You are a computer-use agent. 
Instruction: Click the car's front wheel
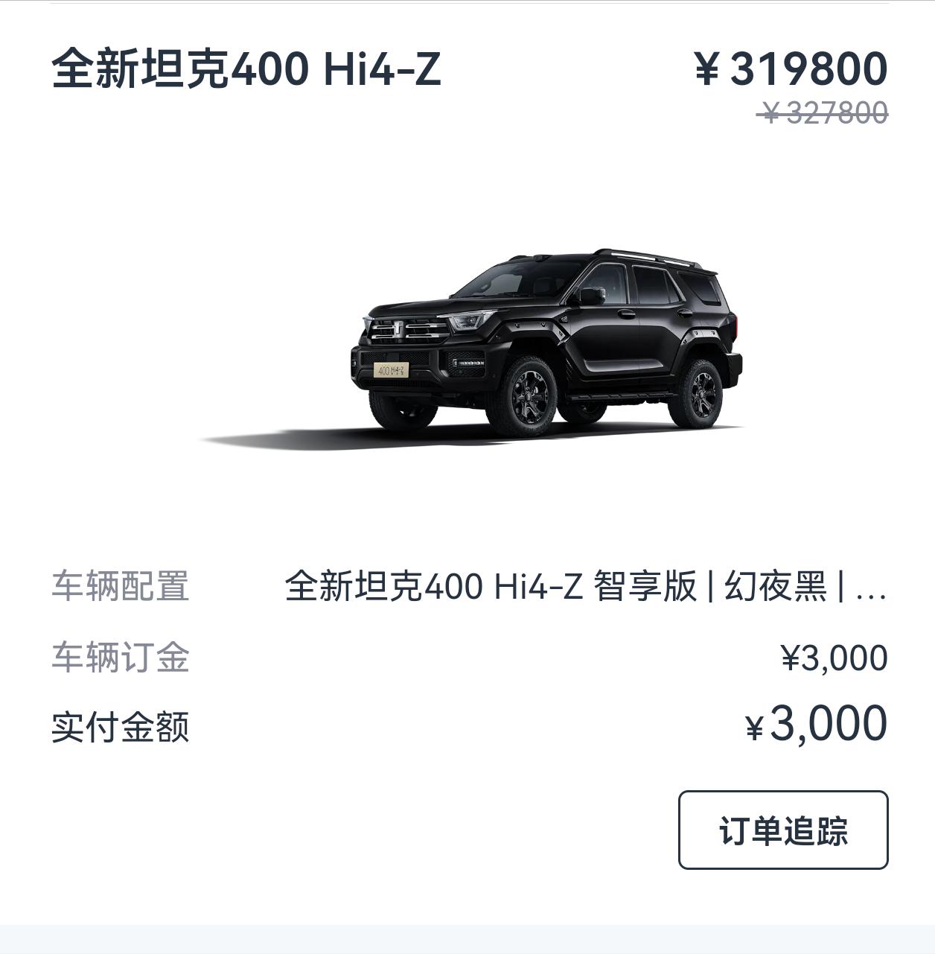click(x=526, y=395)
